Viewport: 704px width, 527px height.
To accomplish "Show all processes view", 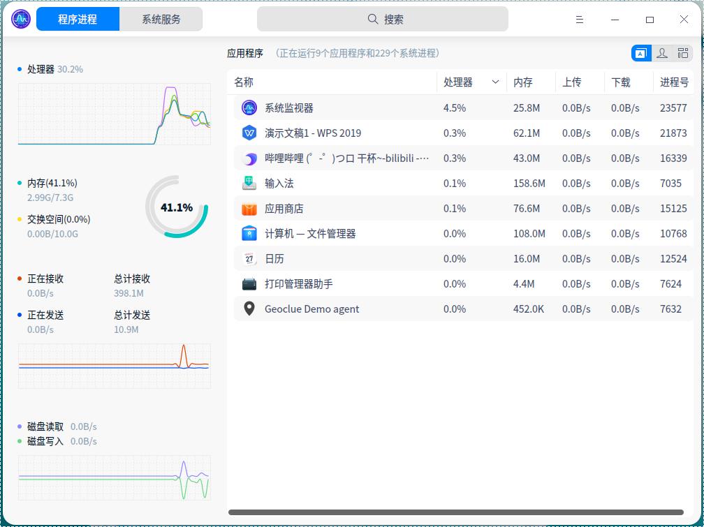I will coord(682,53).
